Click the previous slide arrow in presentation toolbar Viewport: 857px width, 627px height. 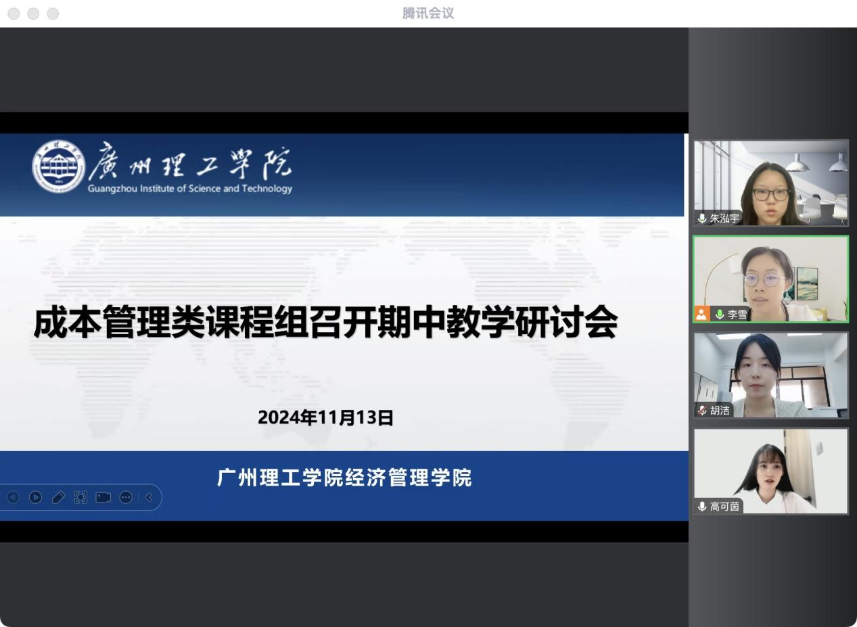pyautogui.click(x=13, y=498)
